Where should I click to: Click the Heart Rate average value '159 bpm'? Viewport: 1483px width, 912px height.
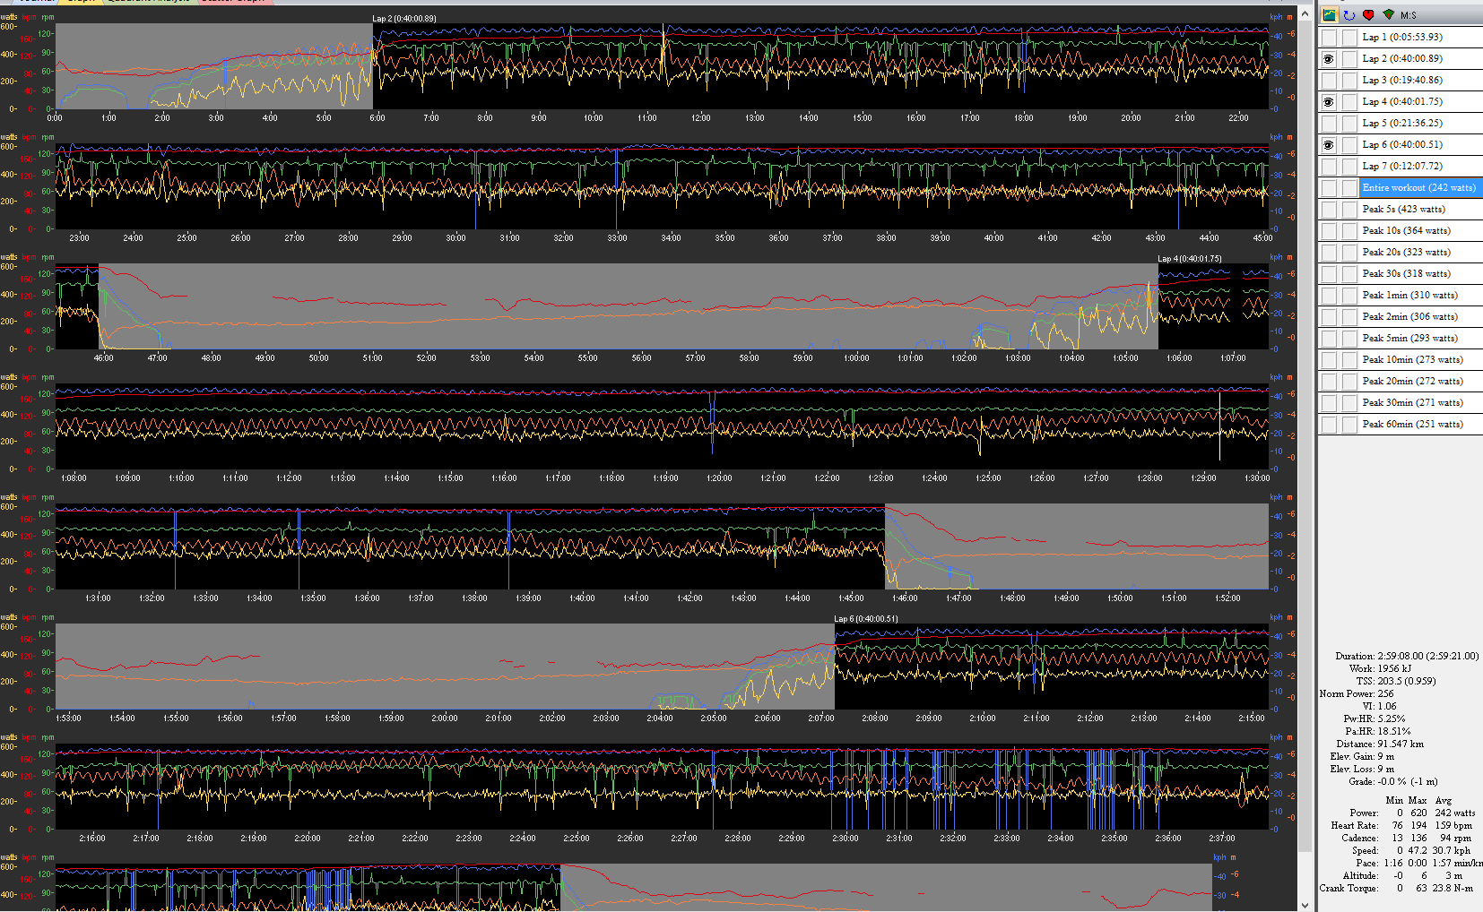pyautogui.click(x=1453, y=825)
